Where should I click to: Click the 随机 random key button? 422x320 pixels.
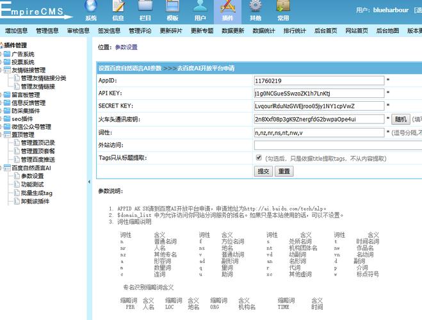[x=400, y=119]
